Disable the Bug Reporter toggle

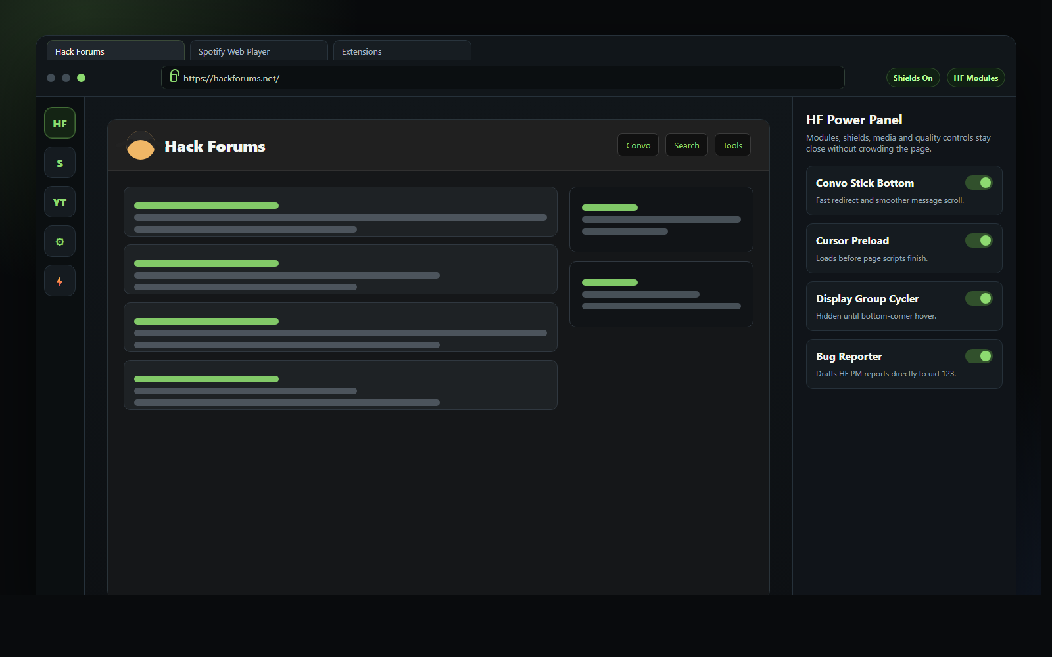pyautogui.click(x=978, y=356)
